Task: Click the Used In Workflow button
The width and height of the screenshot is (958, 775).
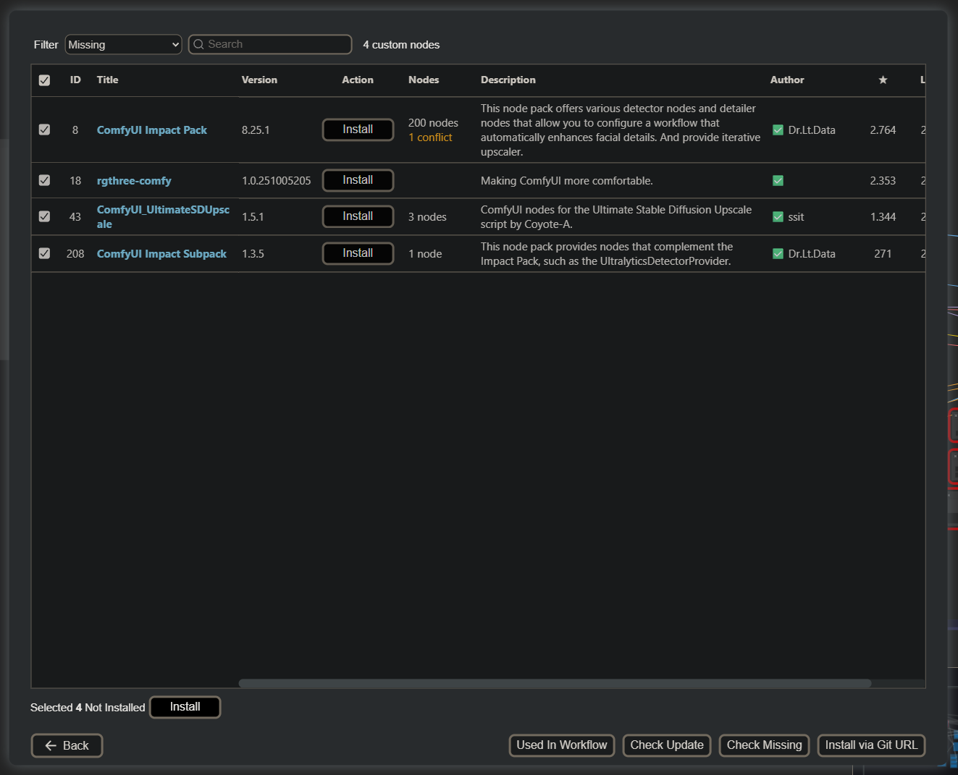Action: pos(562,745)
